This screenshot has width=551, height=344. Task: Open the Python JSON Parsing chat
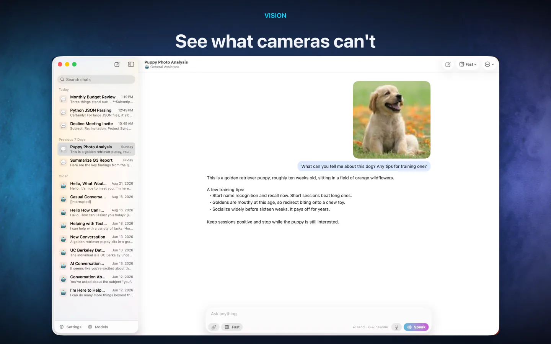(96, 113)
